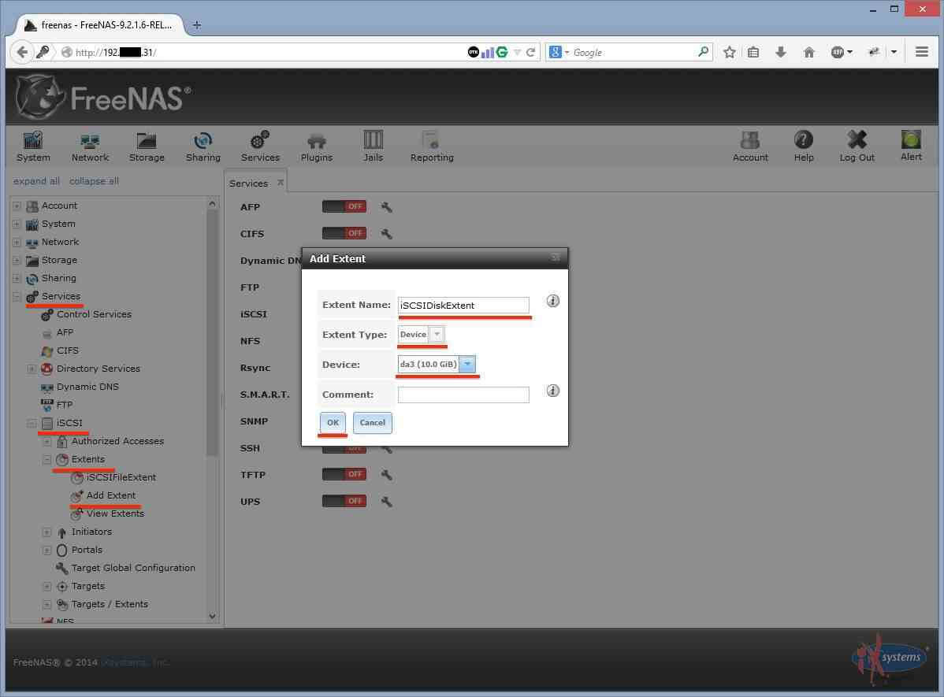Click OK in Add Extent dialog
This screenshot has width=944, height=697.
pos(333,423)
